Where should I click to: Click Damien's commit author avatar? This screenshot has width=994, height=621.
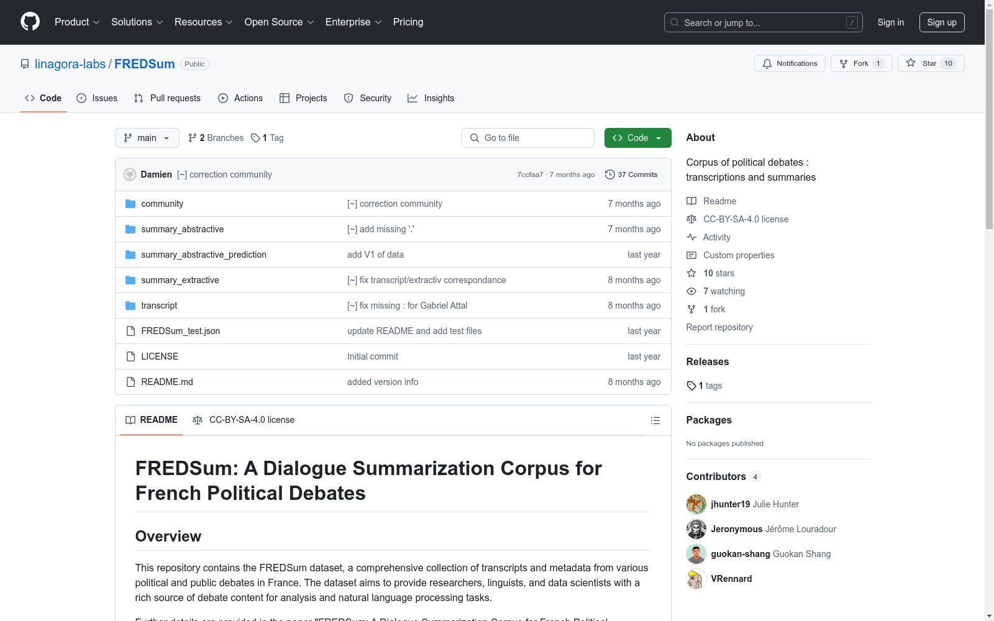click(x=130, y=175)
